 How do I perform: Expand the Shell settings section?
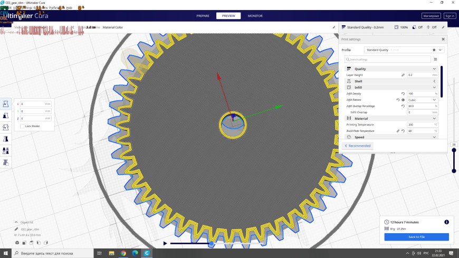tap(434, 81)
